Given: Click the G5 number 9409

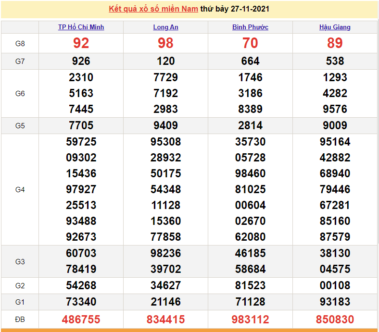Looking at the screenshot, I should pos(165,126).
